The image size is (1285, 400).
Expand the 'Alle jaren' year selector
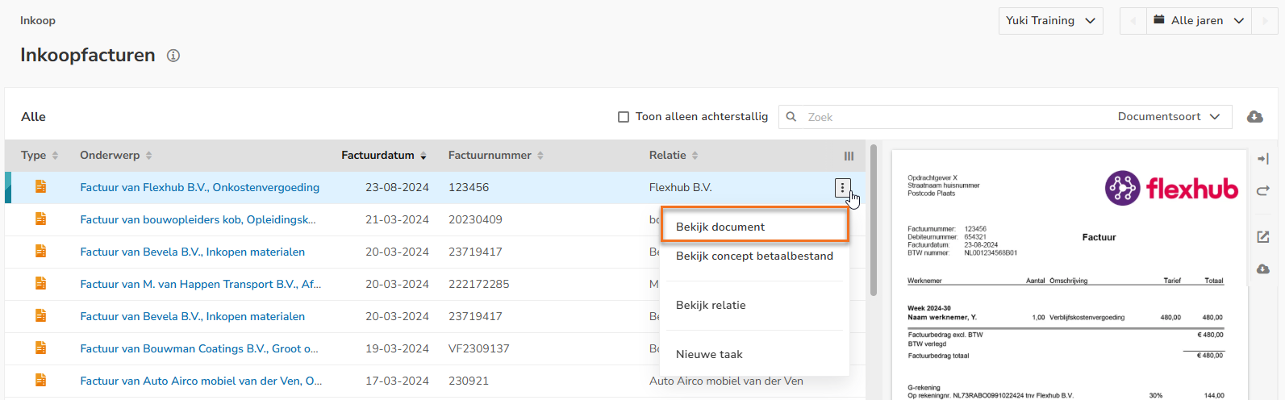(x=1198, y=21)
